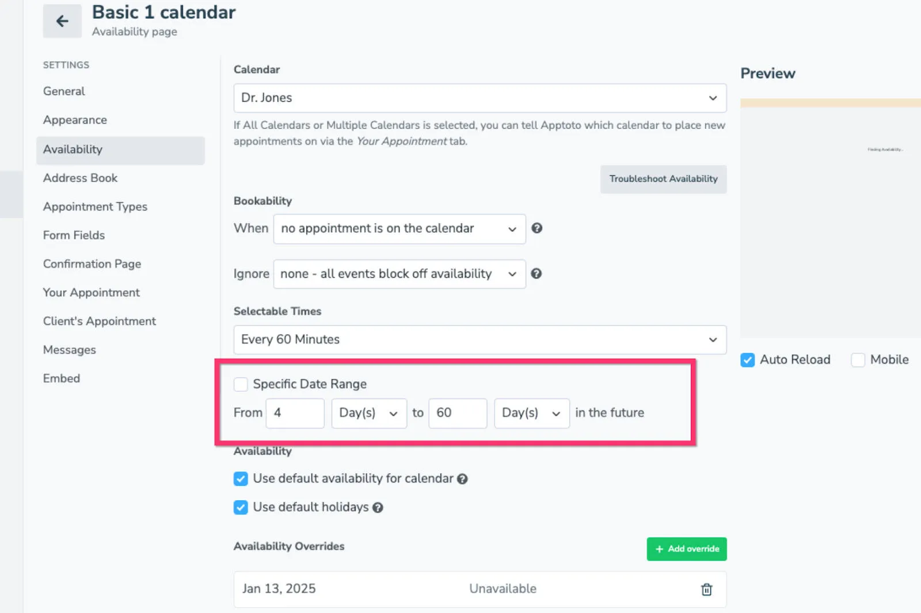Open the first Day(s) unit dropdown

[x=368, y=413]
